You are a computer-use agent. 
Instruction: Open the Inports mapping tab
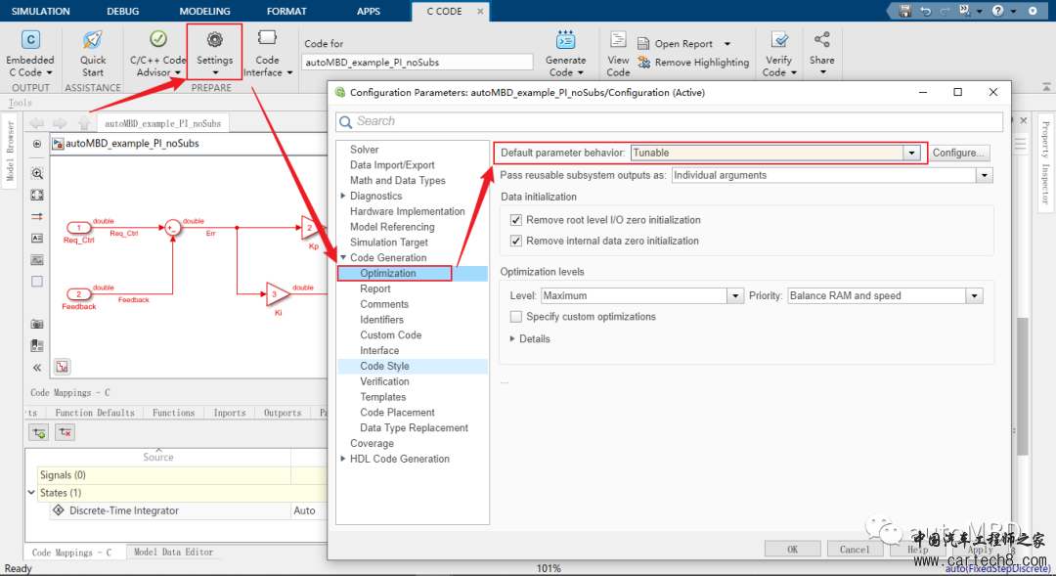point(230,413)
